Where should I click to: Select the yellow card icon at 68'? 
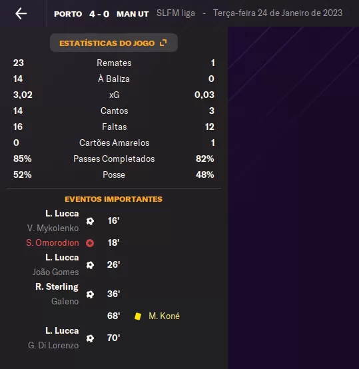pos(138,316)
